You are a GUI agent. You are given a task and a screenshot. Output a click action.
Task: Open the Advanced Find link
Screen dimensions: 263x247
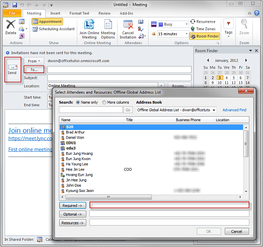(235, 110)
